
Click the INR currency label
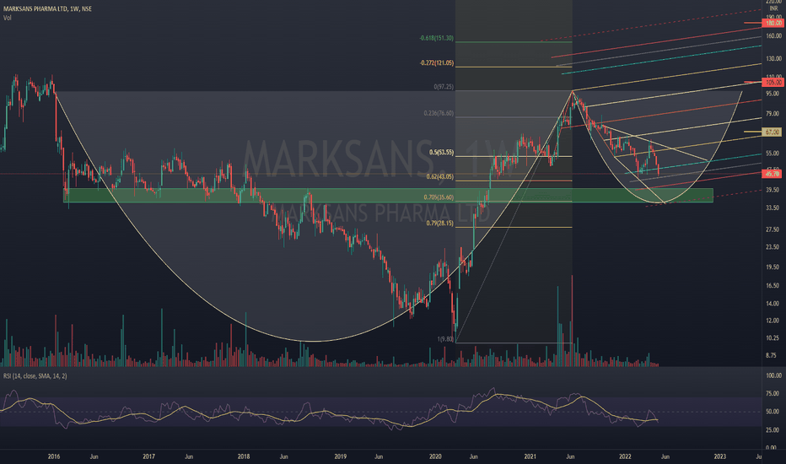click(x=773, y=8)
